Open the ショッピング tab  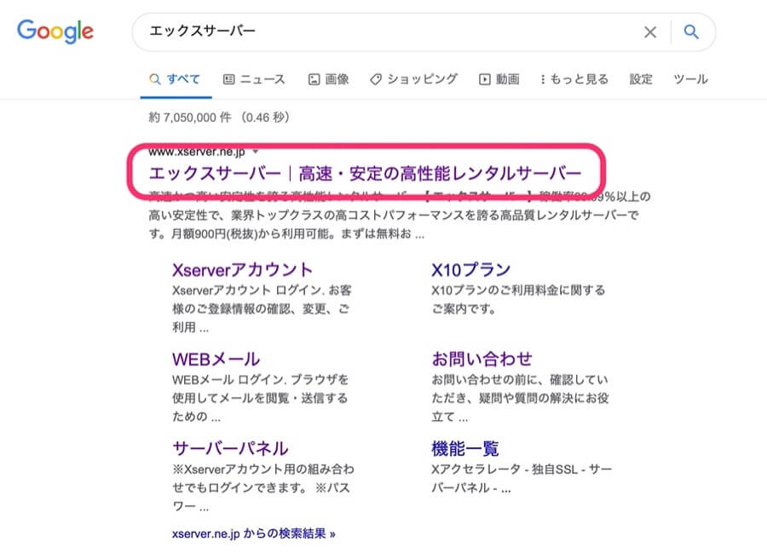point(413,79)
